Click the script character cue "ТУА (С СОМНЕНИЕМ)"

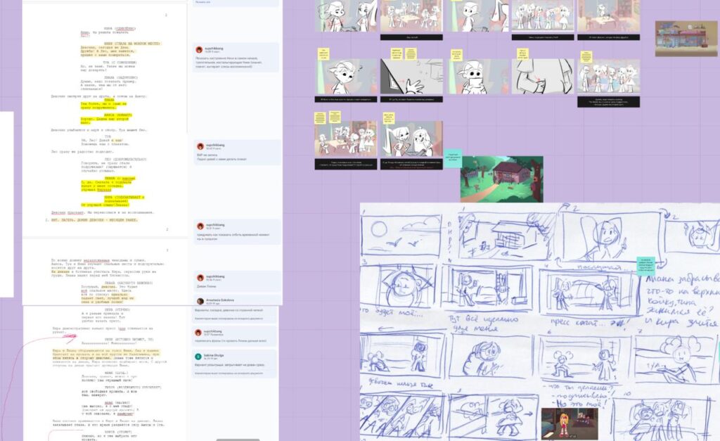tap(120, 63)
